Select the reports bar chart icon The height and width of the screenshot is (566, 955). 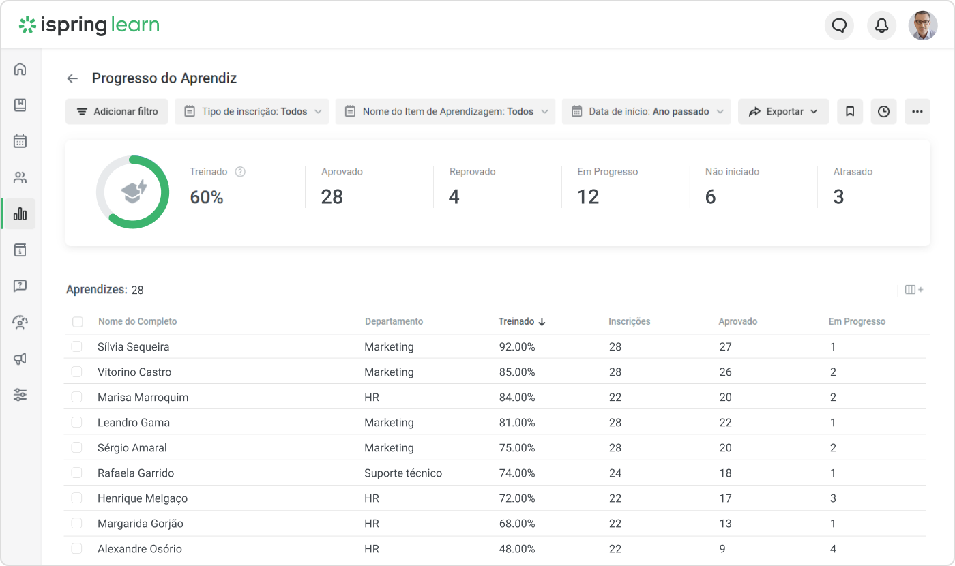click(x=20, y=214)
